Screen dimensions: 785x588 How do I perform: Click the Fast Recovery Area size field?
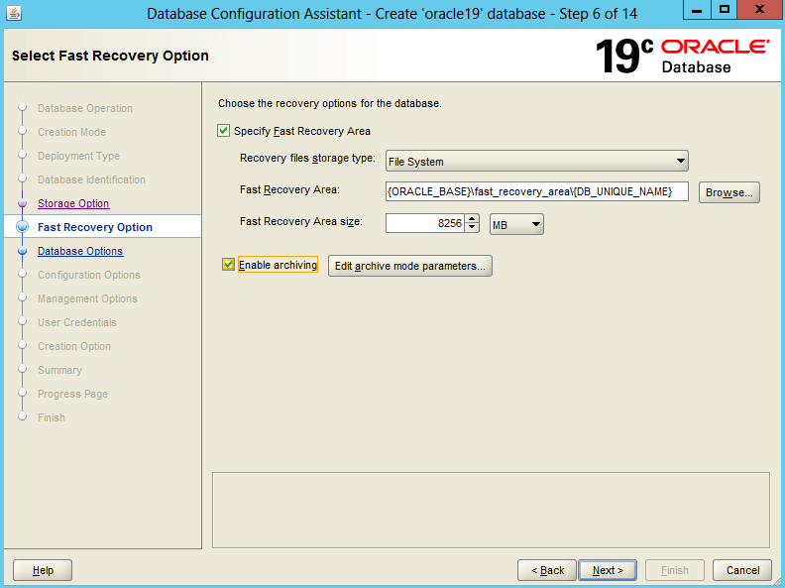(x=424, y=223)
